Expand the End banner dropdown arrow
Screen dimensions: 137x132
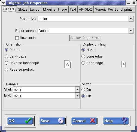click(x=77, y=95)
